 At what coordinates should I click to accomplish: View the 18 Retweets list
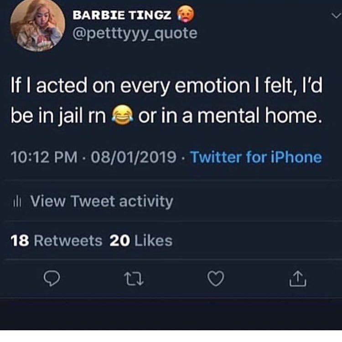point(56,241)
